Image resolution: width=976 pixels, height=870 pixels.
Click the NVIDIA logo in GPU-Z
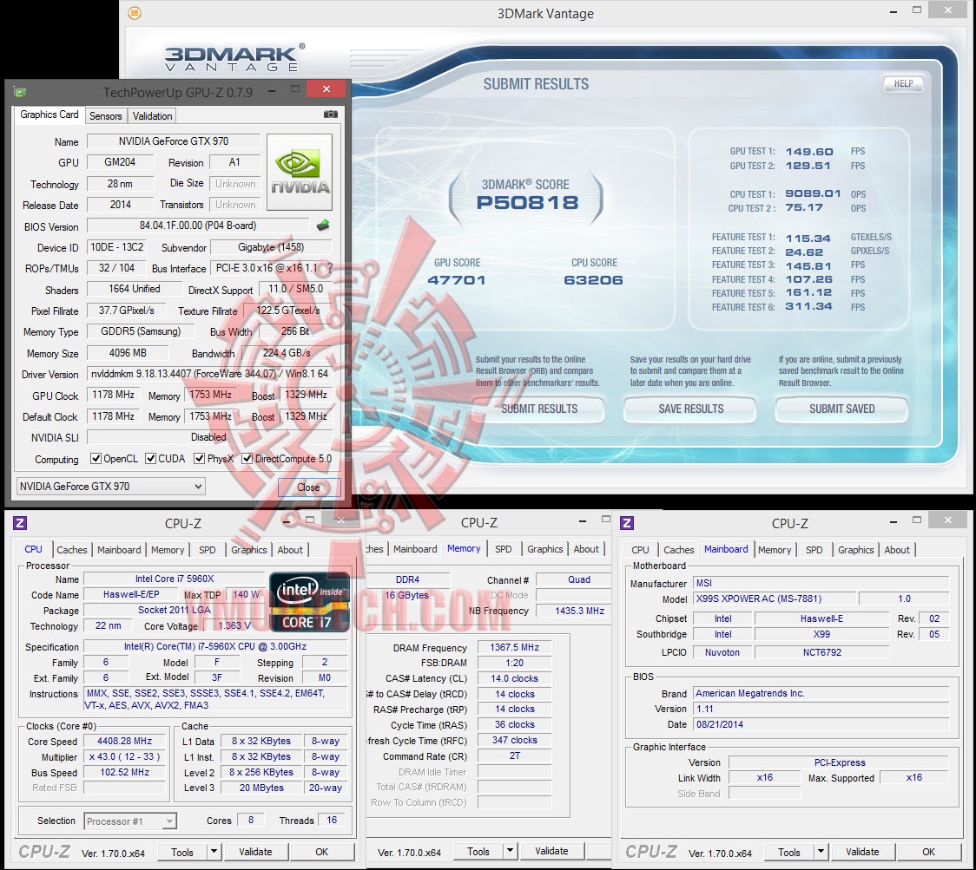tap(300, 173)
